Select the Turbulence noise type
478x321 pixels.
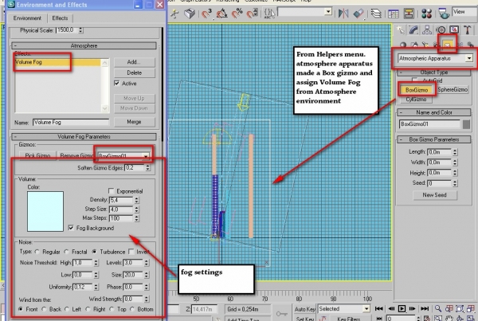pos(95,252)
